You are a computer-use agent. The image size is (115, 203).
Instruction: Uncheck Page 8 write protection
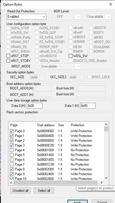click(x=12, y=169)
